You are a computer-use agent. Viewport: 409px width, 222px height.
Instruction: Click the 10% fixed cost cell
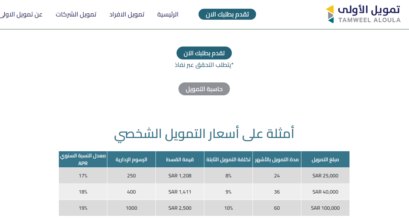pos(228,208)
